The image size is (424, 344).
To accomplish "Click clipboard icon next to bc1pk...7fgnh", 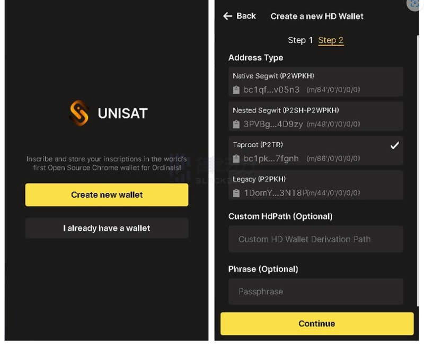I will pos(236,158).
